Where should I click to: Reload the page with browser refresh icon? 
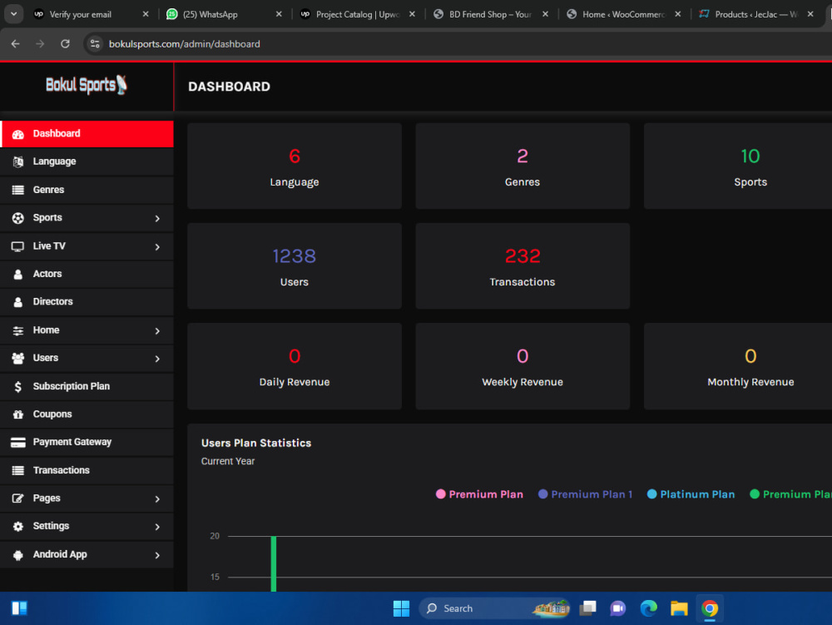(65, 43)
